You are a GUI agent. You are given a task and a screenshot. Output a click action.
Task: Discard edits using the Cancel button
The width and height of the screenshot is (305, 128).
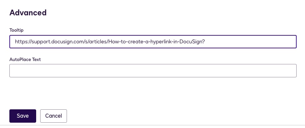point(54,116)
